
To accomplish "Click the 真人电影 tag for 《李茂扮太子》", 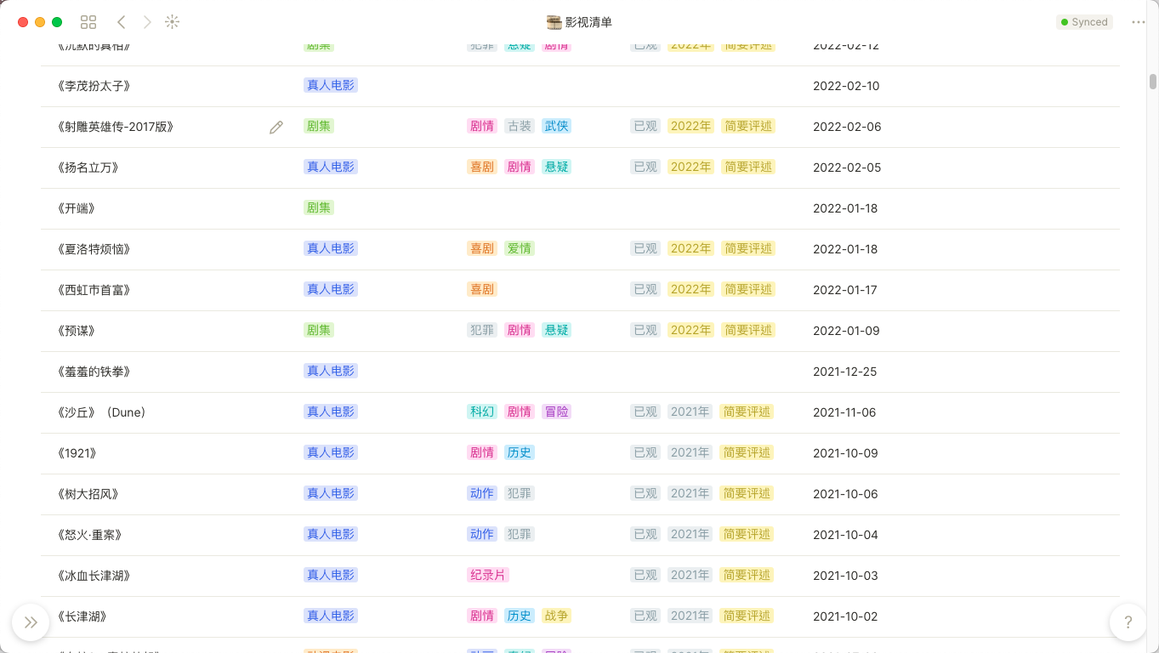I will click(x=331, y=85).
